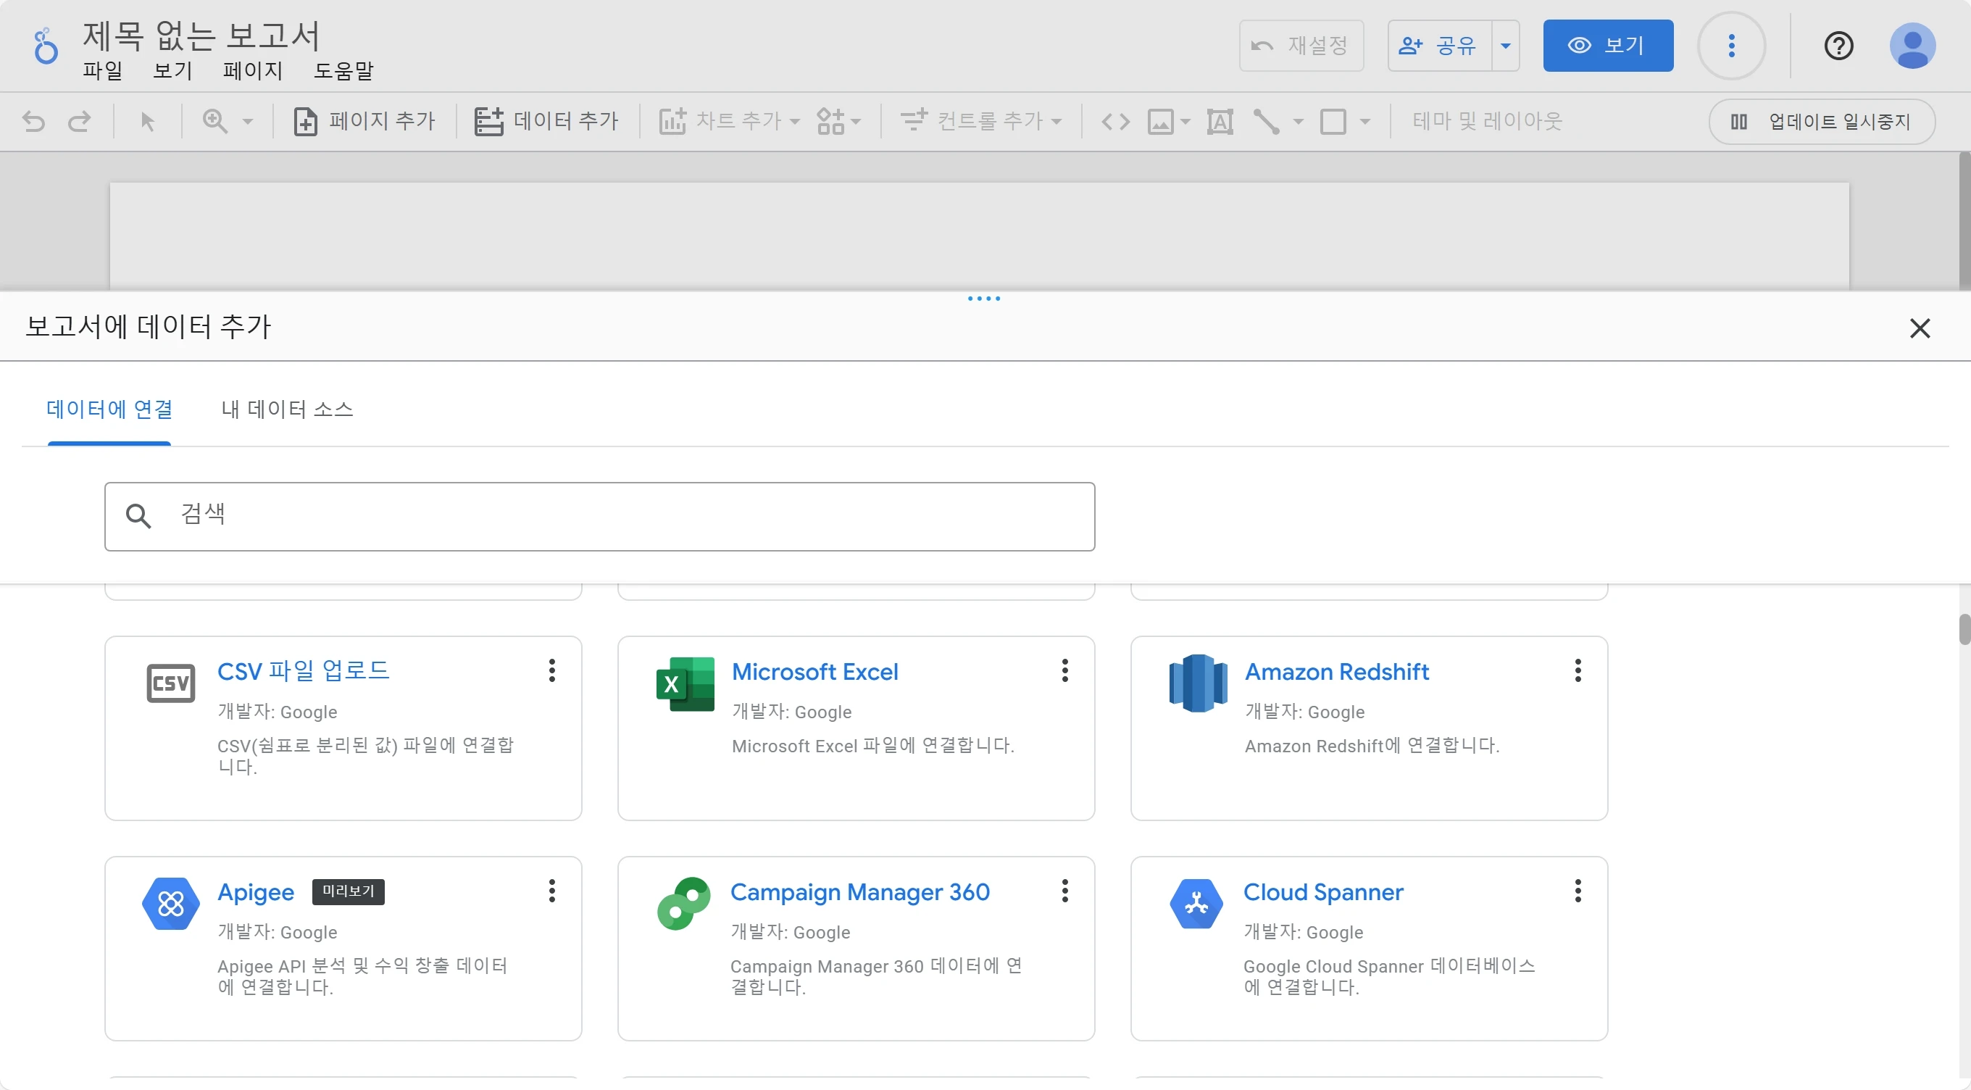
Task: Click the line drawing tool icon
Action: pos(1267,121)
